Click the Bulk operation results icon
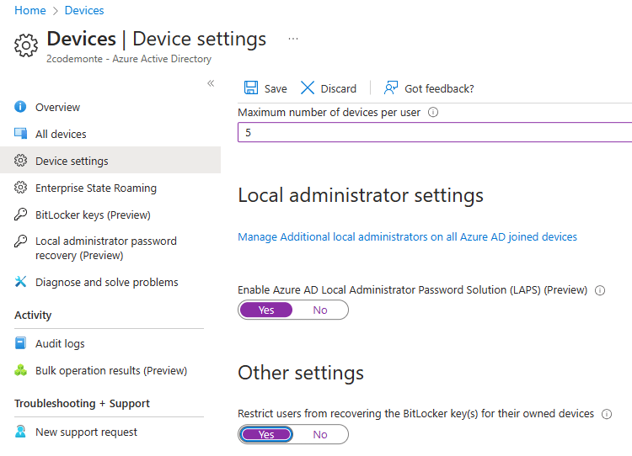 [x=21, y=370]
